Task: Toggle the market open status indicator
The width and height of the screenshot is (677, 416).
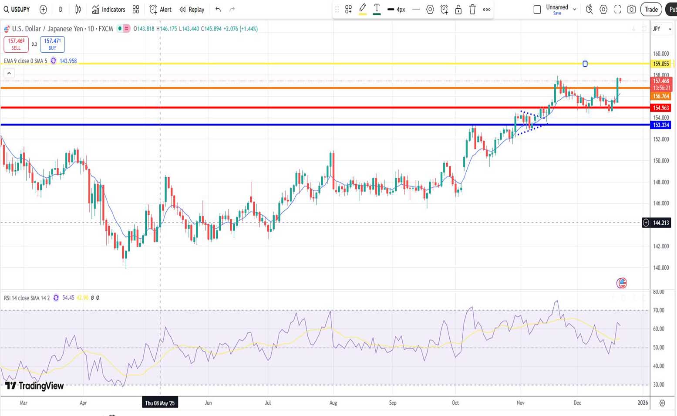Action: 120,29
